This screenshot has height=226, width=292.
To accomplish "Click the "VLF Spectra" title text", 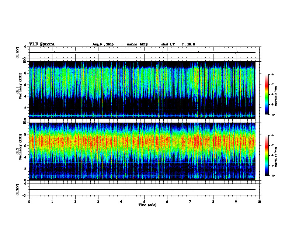I will pyautogui.click(x=42, y=44).
